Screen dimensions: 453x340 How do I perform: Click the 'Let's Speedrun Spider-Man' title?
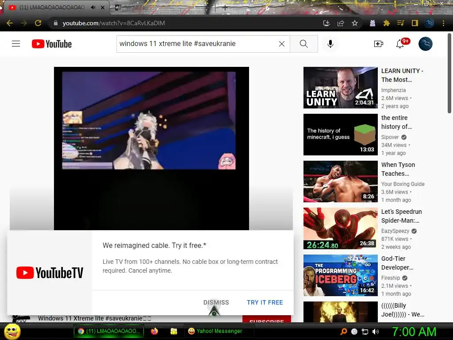coord(402,216)
